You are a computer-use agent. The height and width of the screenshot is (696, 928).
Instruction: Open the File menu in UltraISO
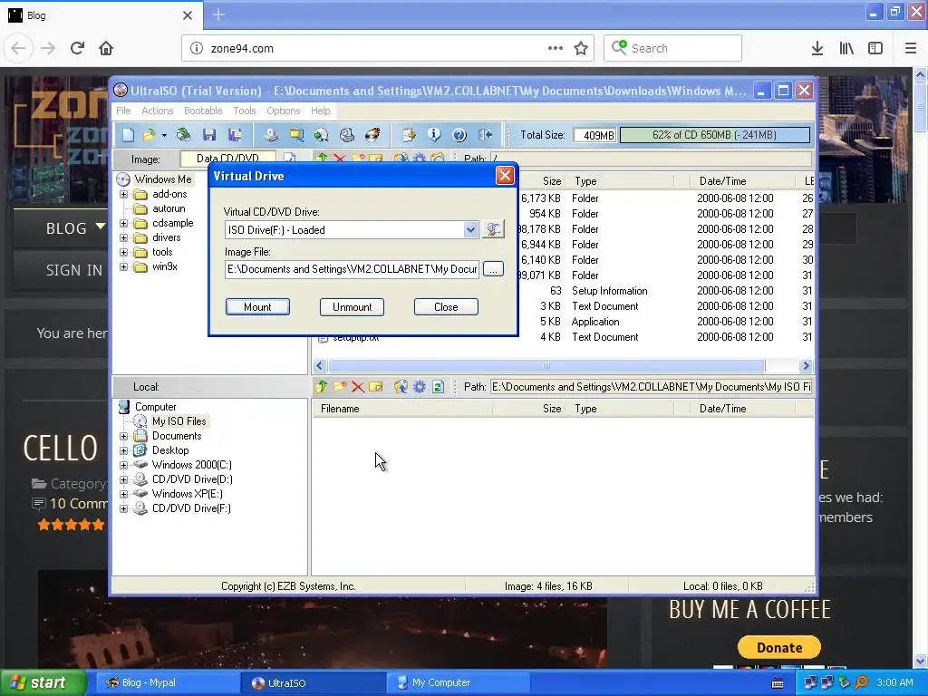coord(123,111)
